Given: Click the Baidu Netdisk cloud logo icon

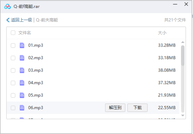Looking at the screenshot, I should [8, 6].
